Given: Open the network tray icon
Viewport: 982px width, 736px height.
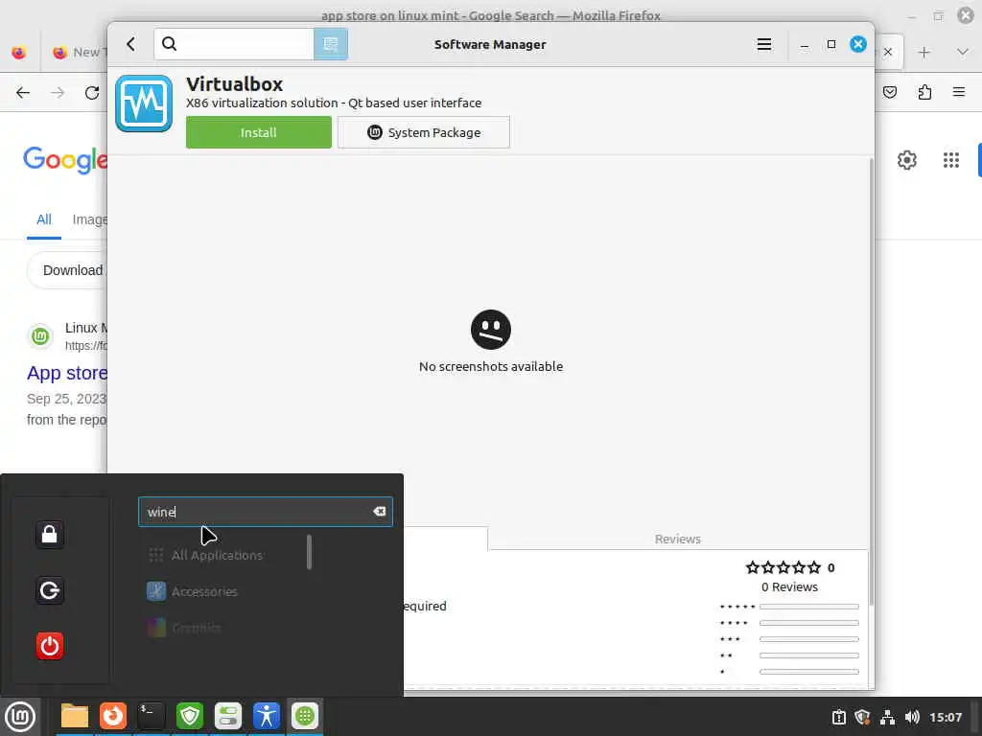Looking at the screenshot, I should coord(887,717).
